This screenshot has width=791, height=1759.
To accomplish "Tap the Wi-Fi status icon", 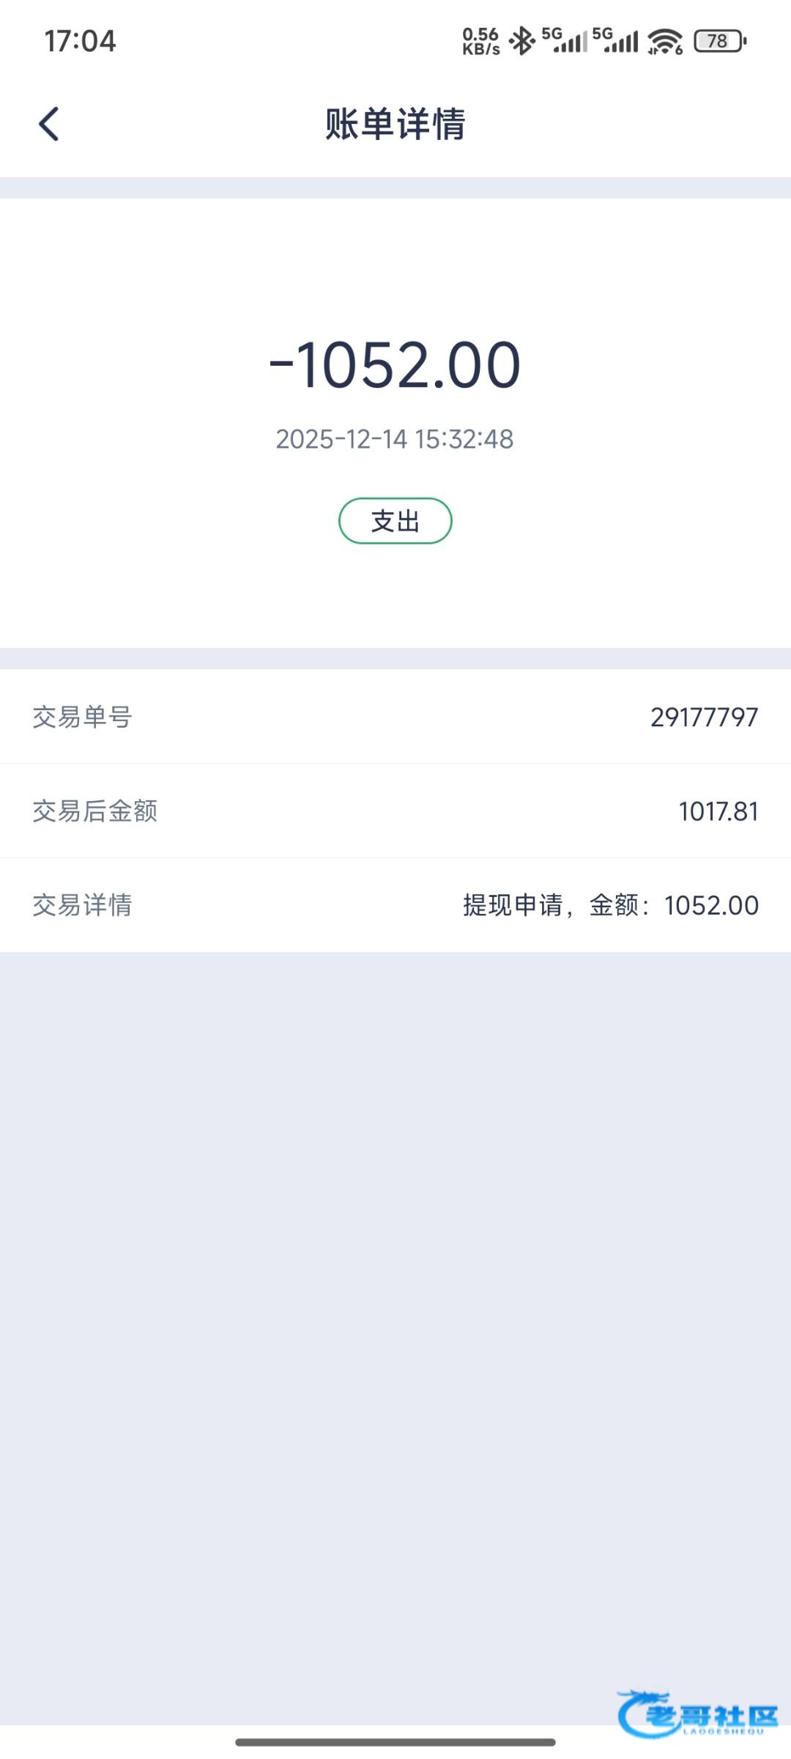I will pyautogui.click(x=665, y=41).
